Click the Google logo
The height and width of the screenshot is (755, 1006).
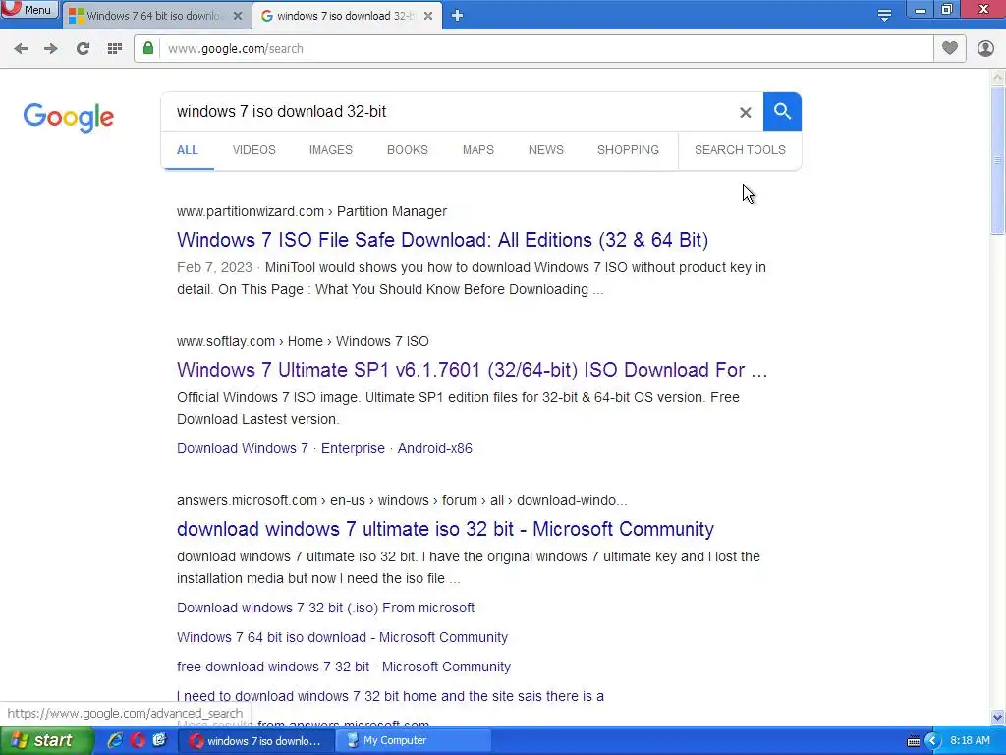tap(69, 117)
